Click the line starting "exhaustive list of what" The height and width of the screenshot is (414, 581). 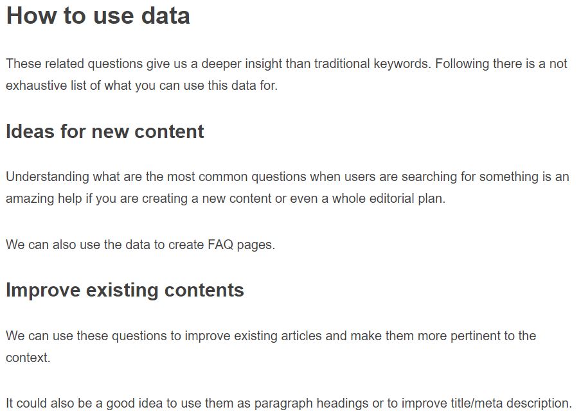141,85
